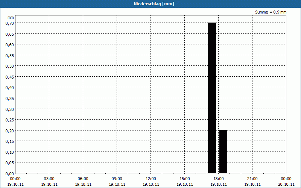Click the 0,60 y-axis label
301x188 pixels.
[x=10, y=45]
